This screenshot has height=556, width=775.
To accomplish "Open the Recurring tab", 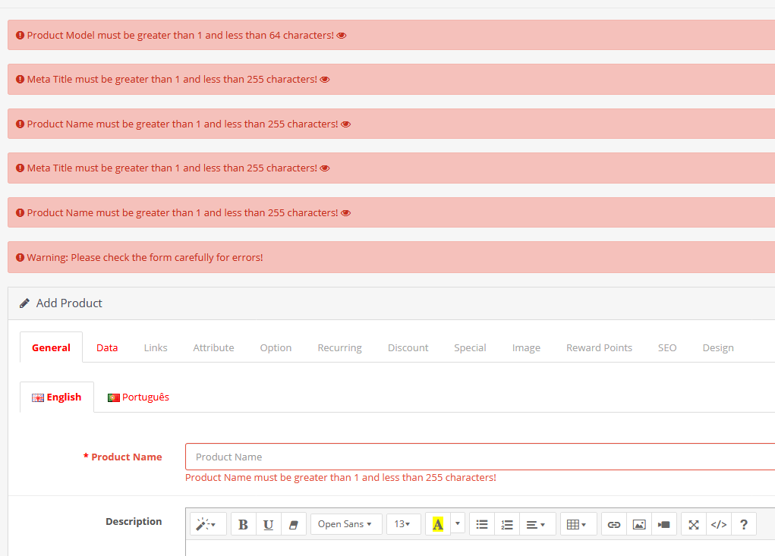I will pyautogui.click(x=339, y=347).
